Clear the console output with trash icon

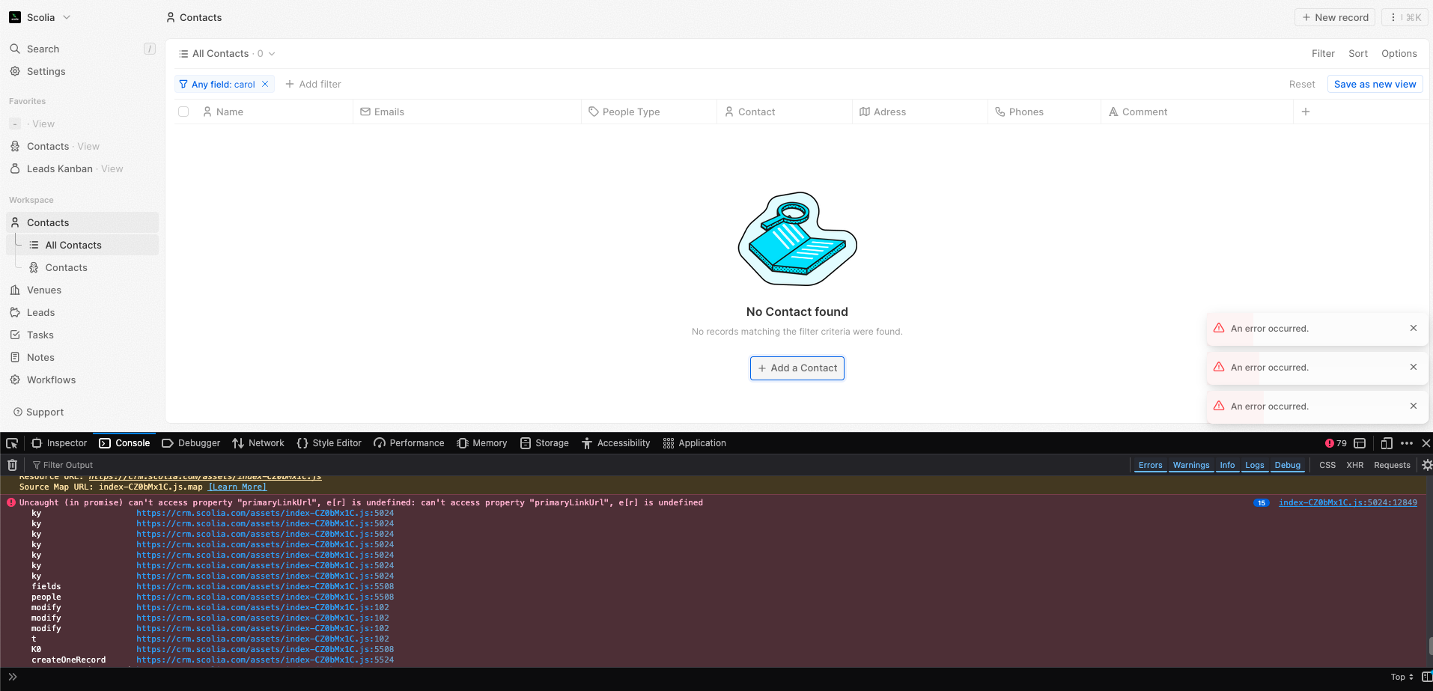pos(12,465)
